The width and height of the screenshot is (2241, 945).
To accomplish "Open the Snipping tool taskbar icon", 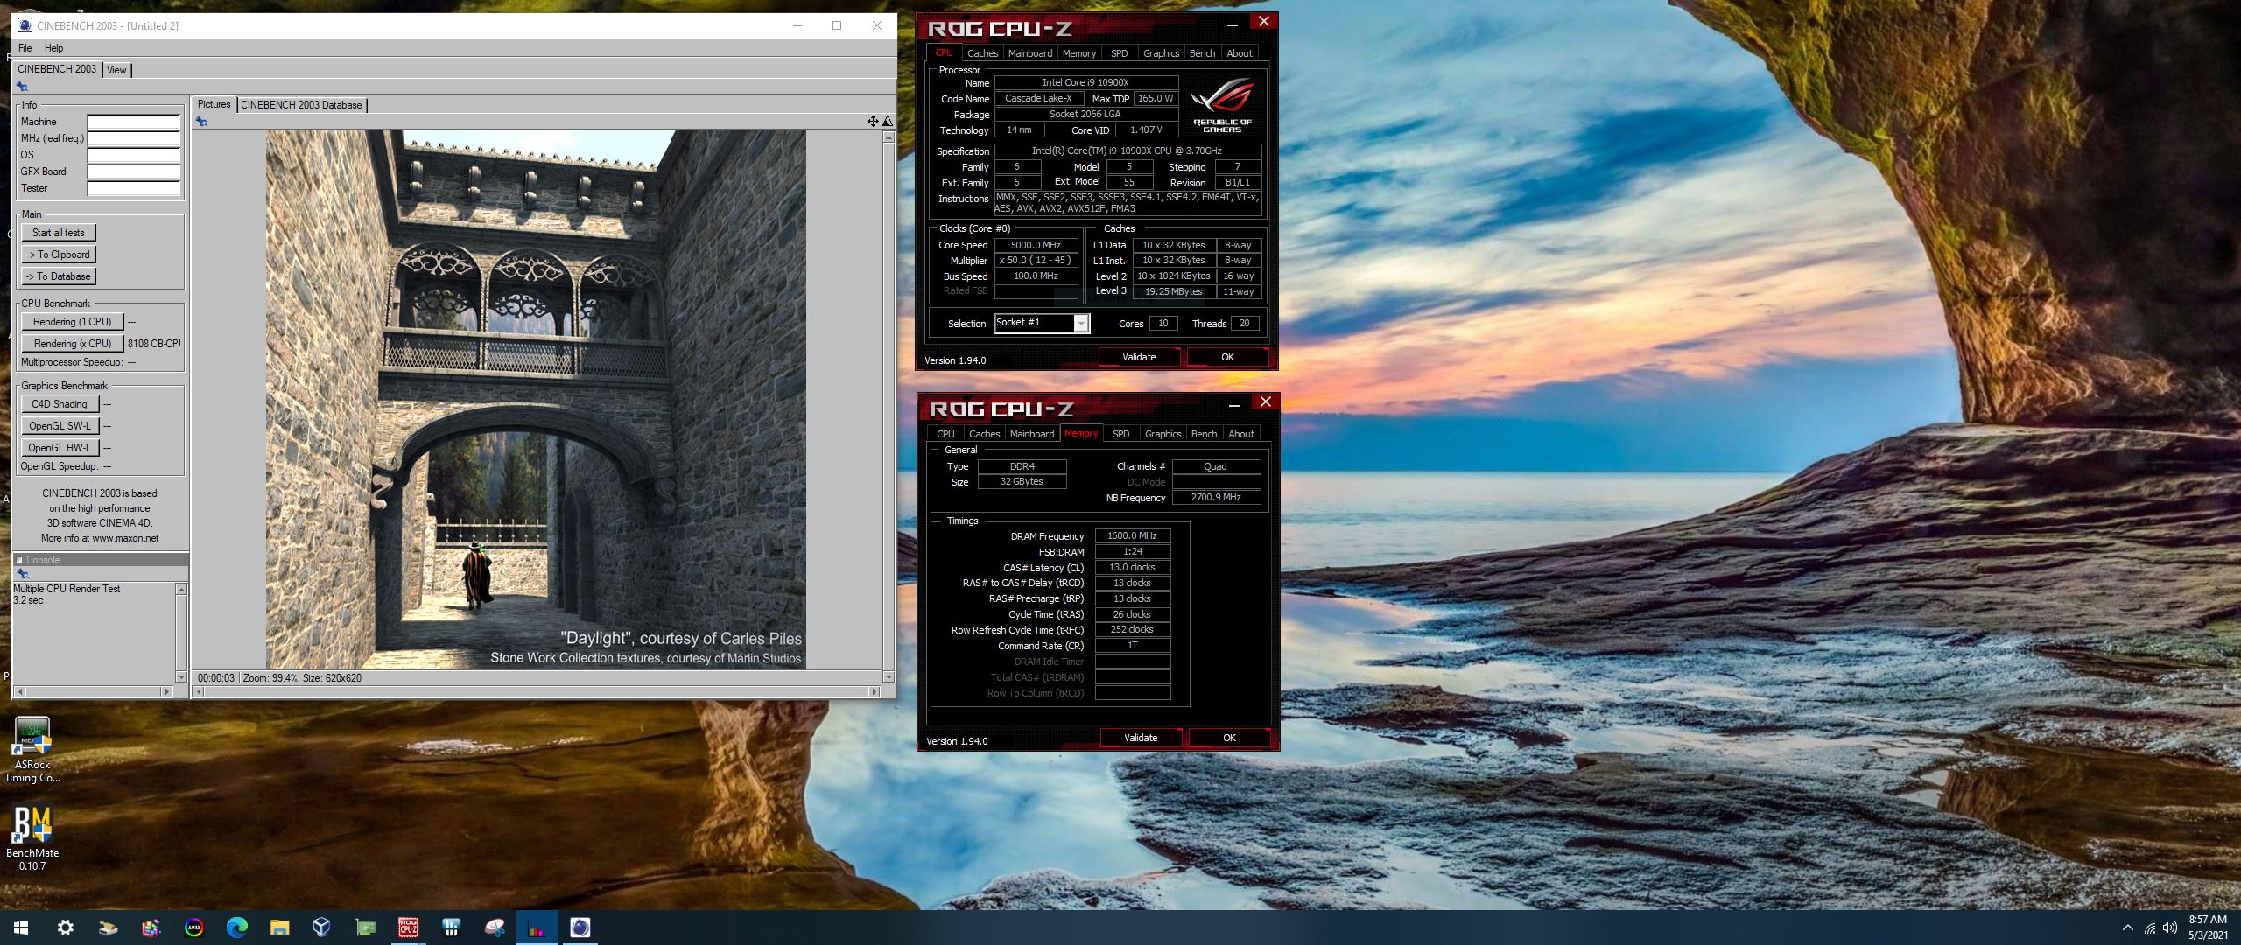I will (x=494, y=927).
